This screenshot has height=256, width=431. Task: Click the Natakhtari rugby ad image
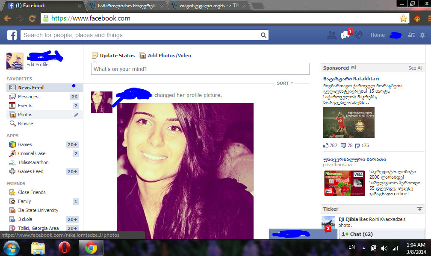(349, 123)
